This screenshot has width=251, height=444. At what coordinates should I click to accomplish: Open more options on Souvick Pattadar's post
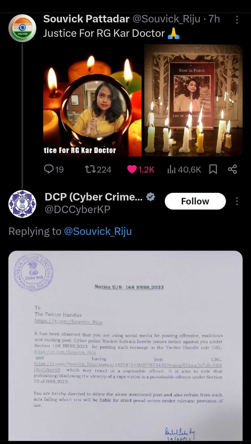(237, 20)
